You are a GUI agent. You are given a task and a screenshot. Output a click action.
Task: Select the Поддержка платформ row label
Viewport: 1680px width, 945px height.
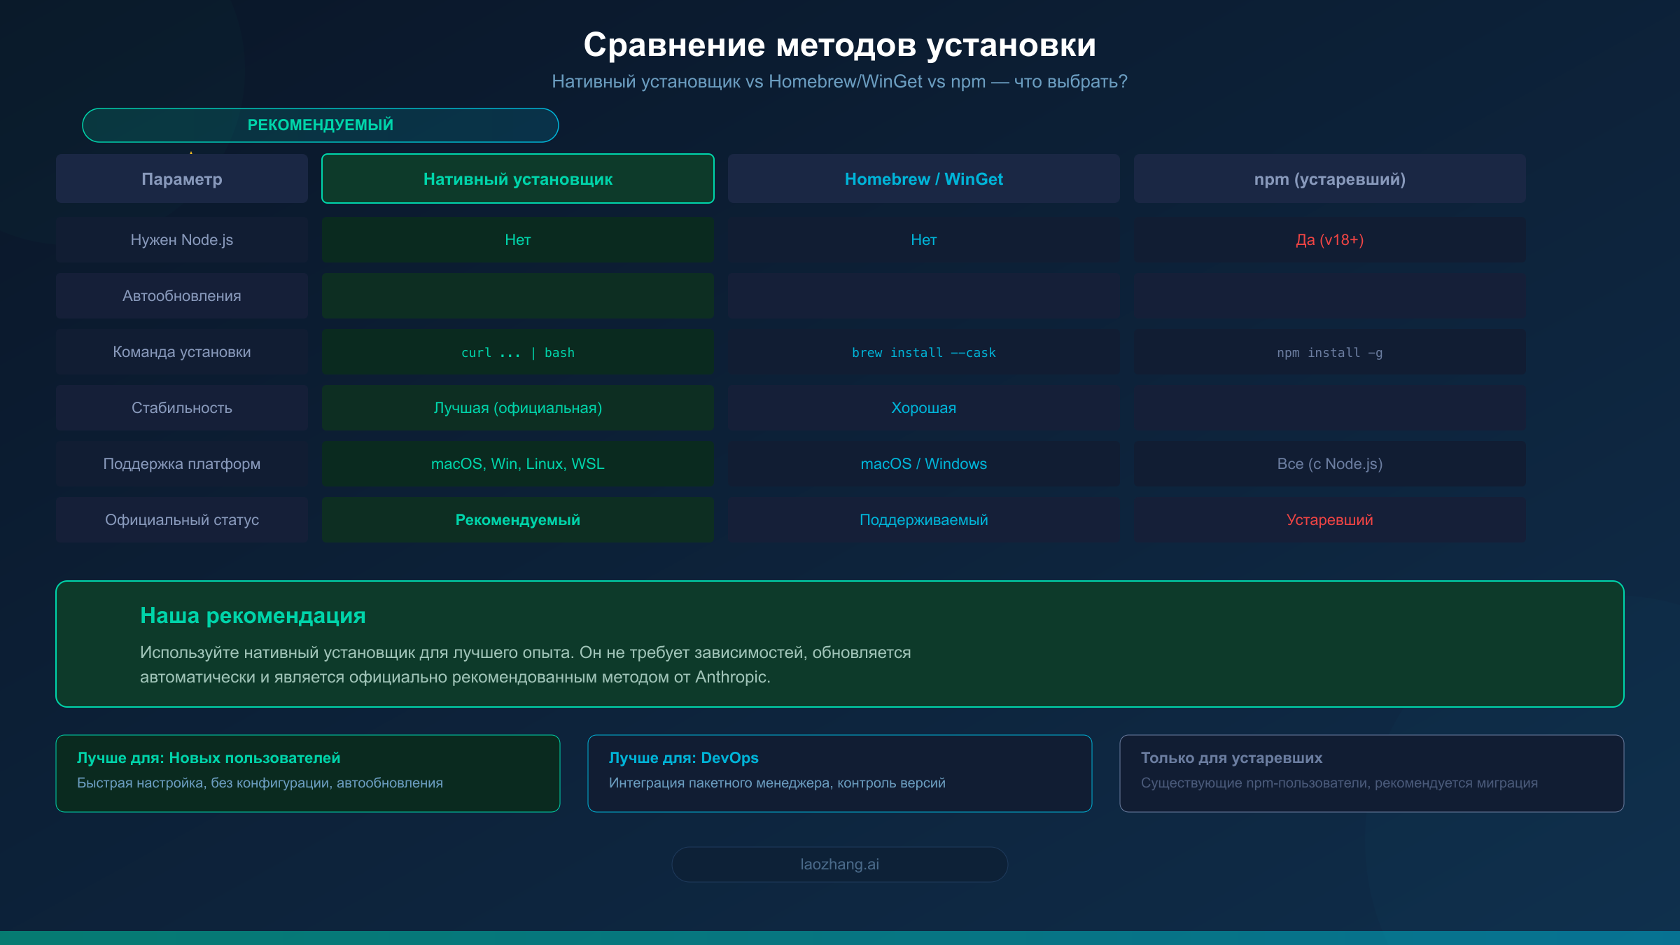[181, 463]
